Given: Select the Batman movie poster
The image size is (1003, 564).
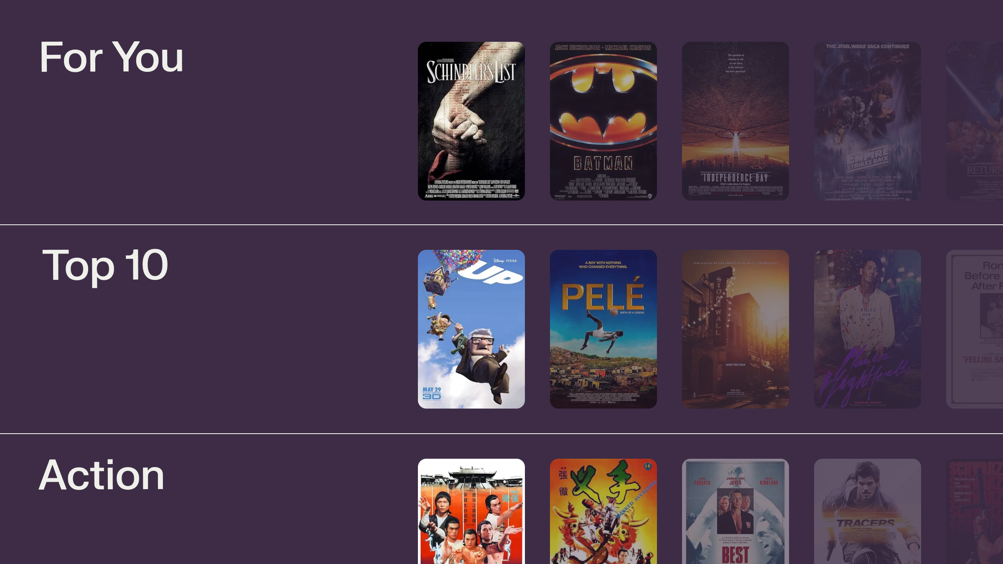Looking at the screenshot, I should 603,121.
